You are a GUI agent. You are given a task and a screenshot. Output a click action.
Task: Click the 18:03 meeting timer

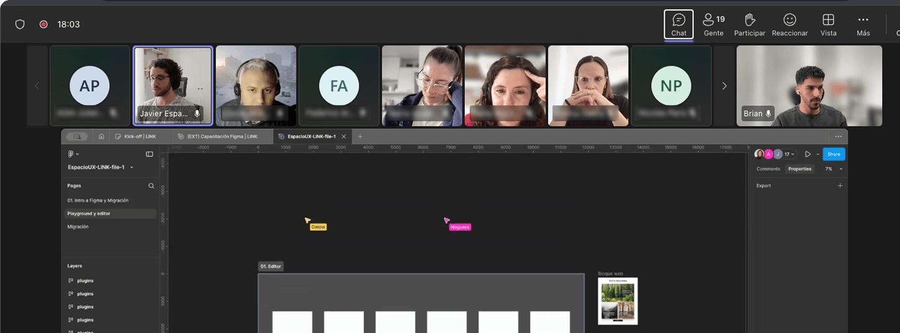68,24
